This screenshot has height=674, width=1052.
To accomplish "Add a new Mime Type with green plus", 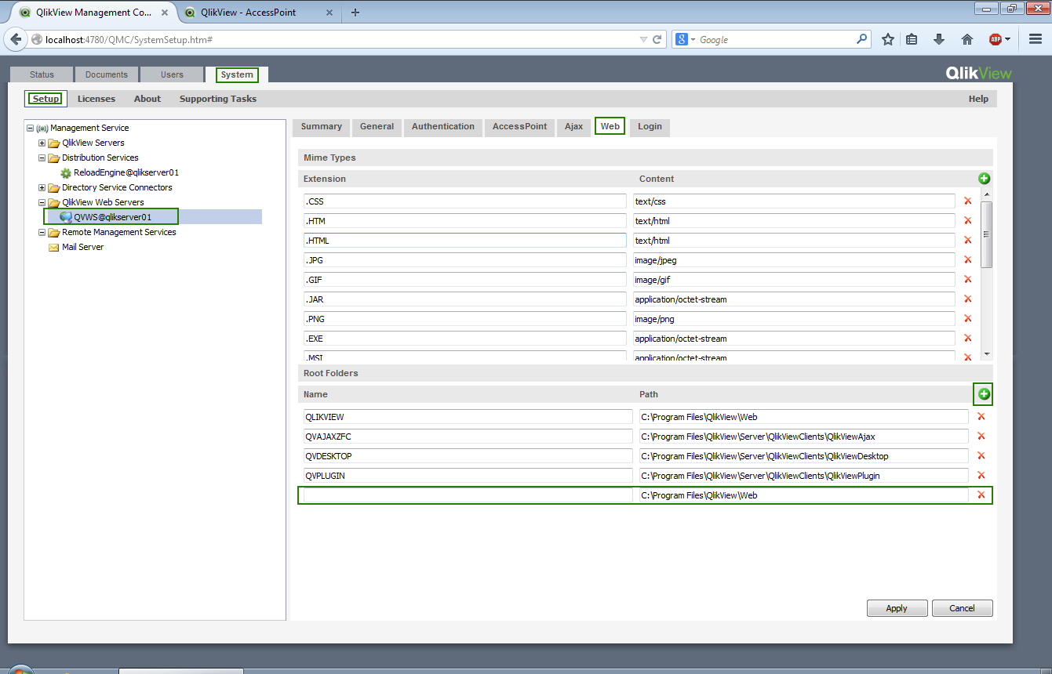I will click(x=984, y=179).
